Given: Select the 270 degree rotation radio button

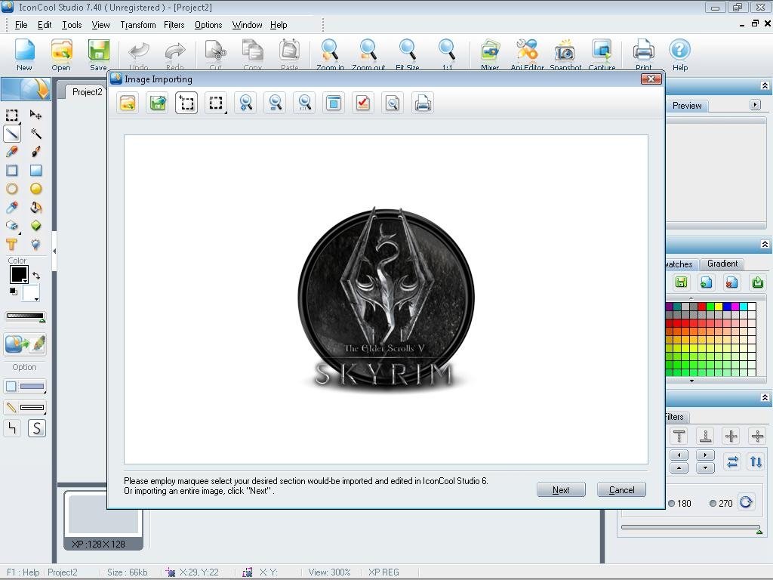Looking at the screenshot, I should (x=713, y=504).
